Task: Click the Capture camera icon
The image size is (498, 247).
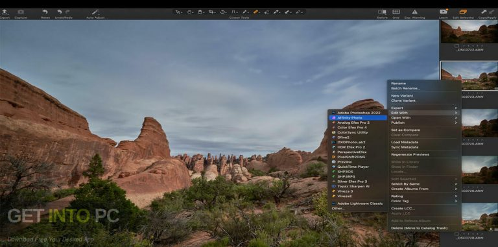Action: coord(21,12)
